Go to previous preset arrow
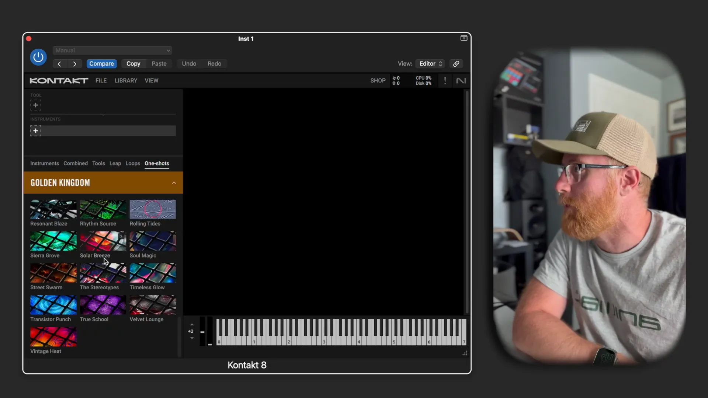This screenshot has width=708, height=398. [x=59, y=64]
